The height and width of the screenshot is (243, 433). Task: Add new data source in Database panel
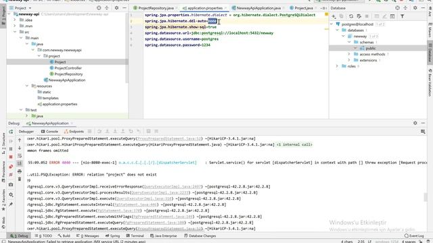334,16
